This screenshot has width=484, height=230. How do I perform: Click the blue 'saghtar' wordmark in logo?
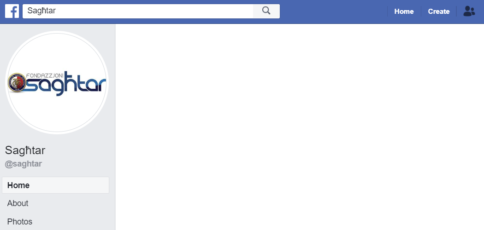(x=66, y=84)
